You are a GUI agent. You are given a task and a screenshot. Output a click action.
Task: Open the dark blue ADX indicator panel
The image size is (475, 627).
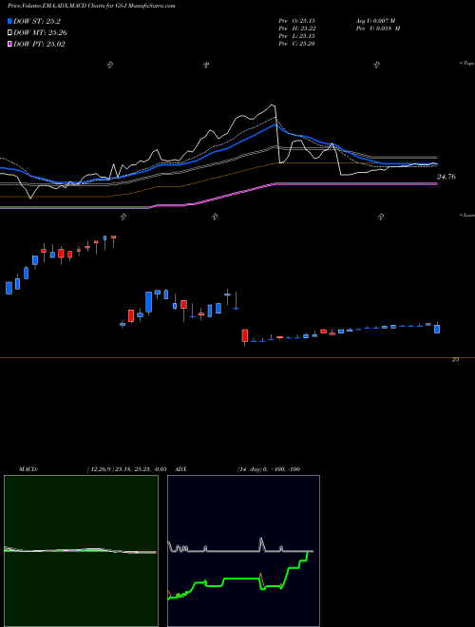point(243,551)
